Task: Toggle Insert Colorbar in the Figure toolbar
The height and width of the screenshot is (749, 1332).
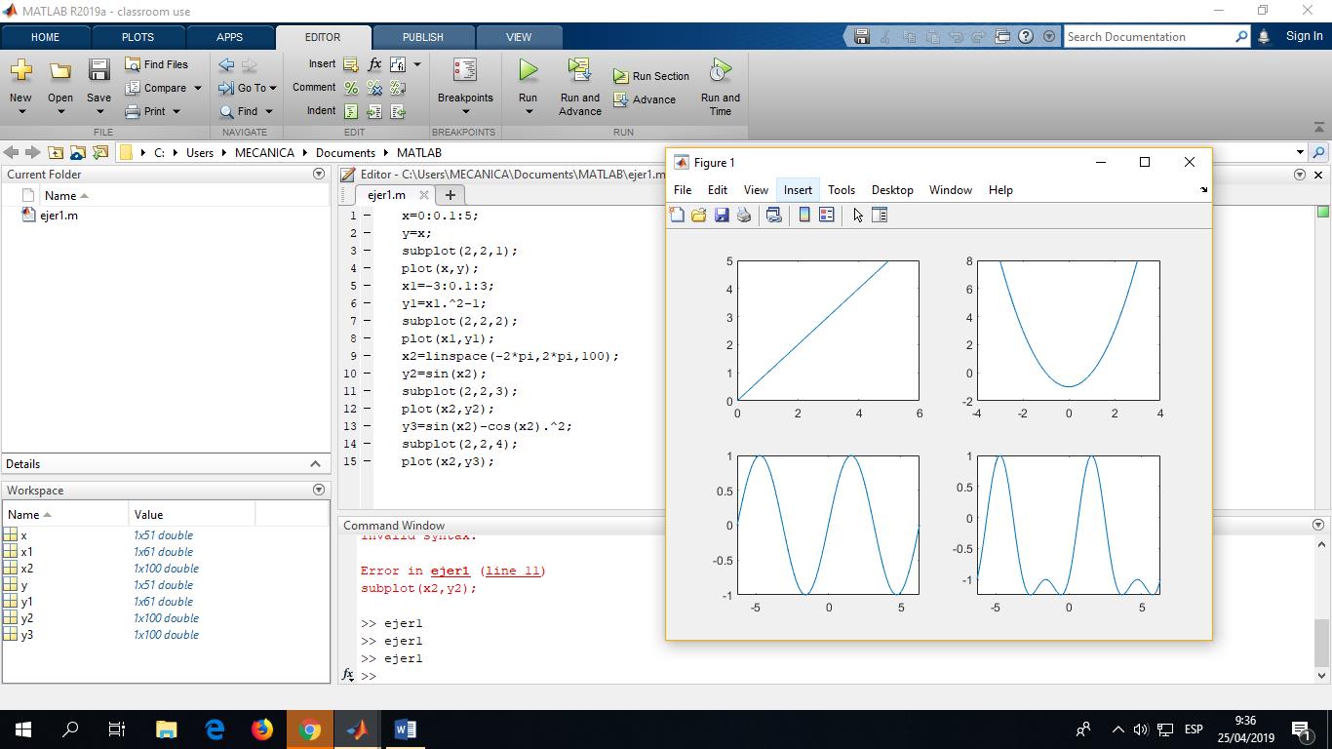Action: tap(804, 216)
